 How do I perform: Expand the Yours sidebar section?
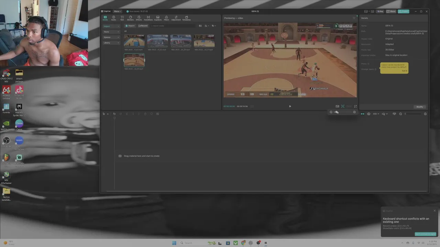coord(111,32)
